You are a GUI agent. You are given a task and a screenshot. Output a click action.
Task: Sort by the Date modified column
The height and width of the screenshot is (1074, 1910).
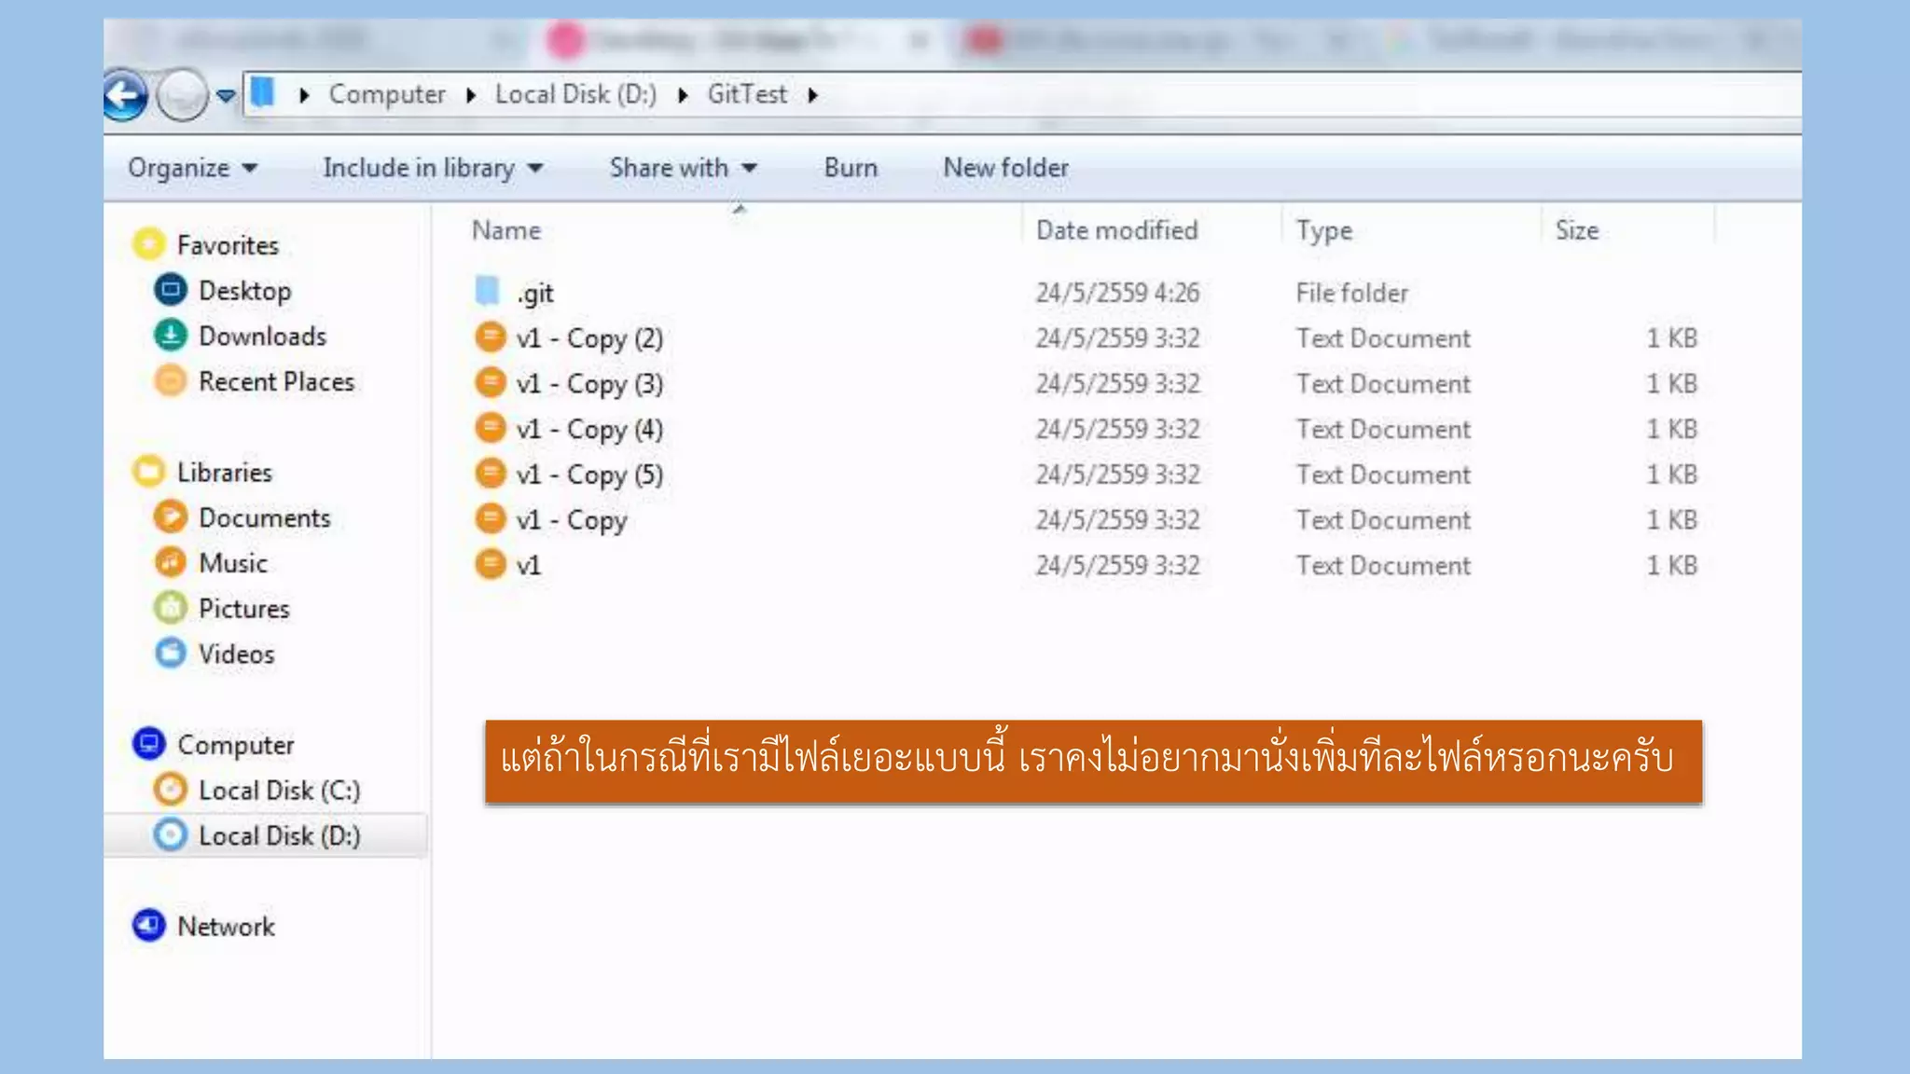pos(1116,230)
